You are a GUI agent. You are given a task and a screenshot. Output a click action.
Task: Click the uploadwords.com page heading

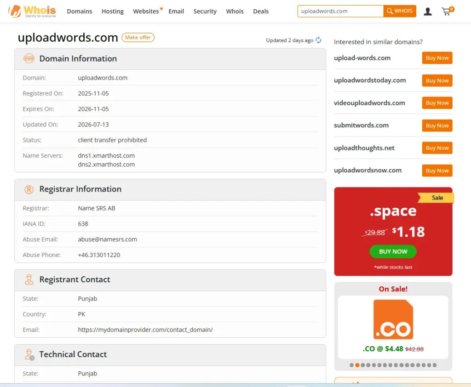pyautogui.click(x=68, y=38)
